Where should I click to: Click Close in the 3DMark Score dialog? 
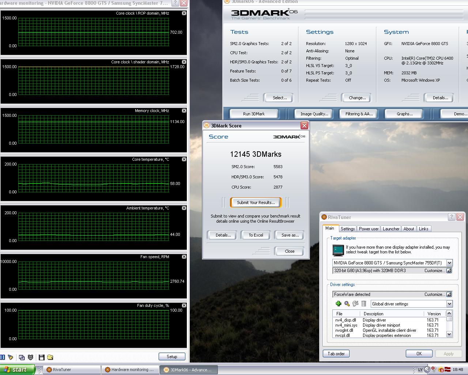290,251
